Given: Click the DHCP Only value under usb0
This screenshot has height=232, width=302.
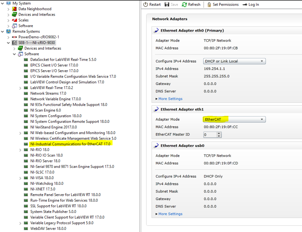Looking at the screenshot, I should click(213, 176).
